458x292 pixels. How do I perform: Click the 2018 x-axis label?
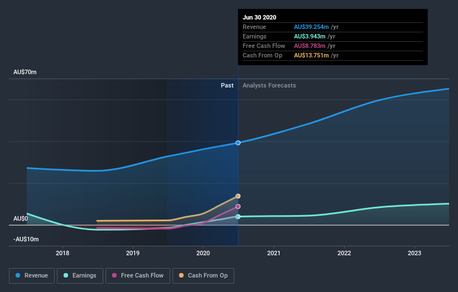62,253
